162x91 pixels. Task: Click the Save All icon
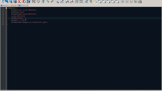pos(15,2)
